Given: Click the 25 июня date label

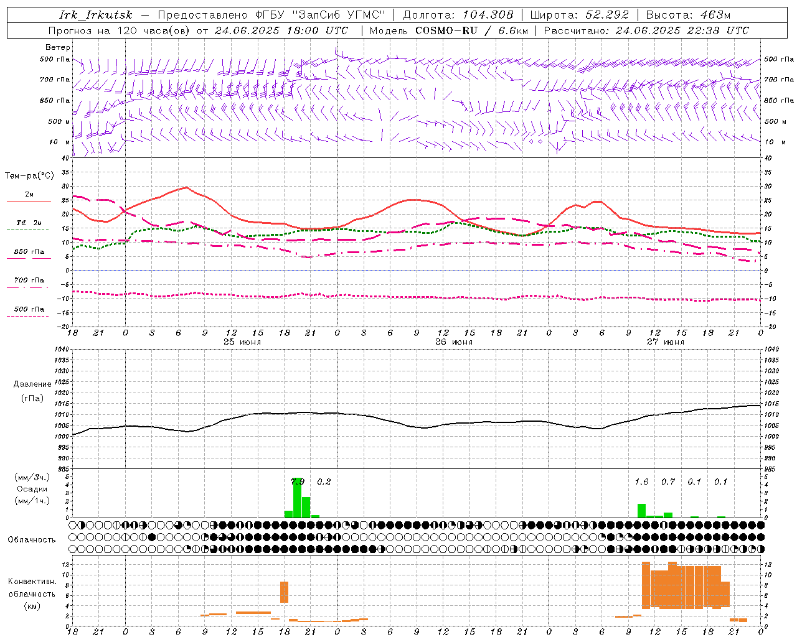Looking at the screenshot, I should click(x=242, y=342).
